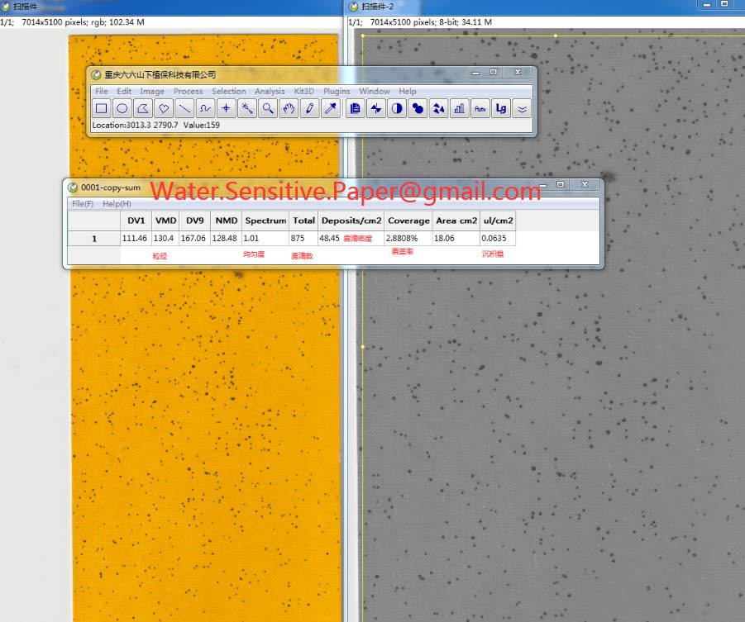Select the Magnifying glass zoom tool
745x622 pixels.
point(268,109)
